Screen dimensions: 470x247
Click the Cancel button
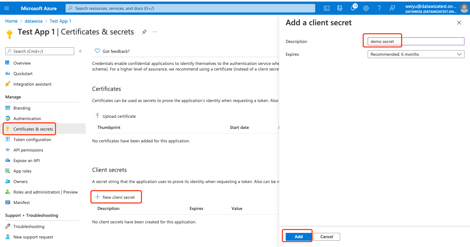[x=327, y=237]
